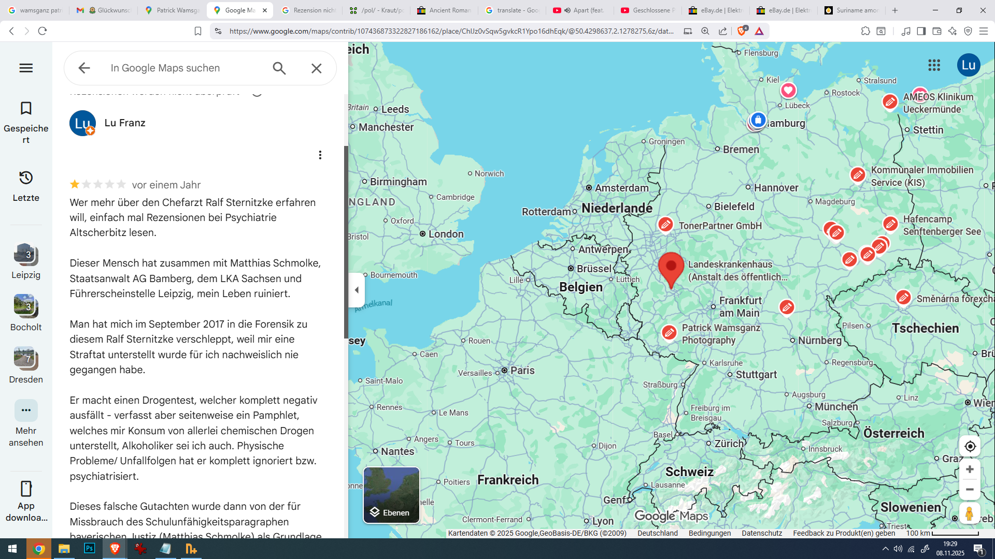Viewport: 995px width, 559px height.
Task: Click the Gespeichert saved places icon
Action: point(26,109)
